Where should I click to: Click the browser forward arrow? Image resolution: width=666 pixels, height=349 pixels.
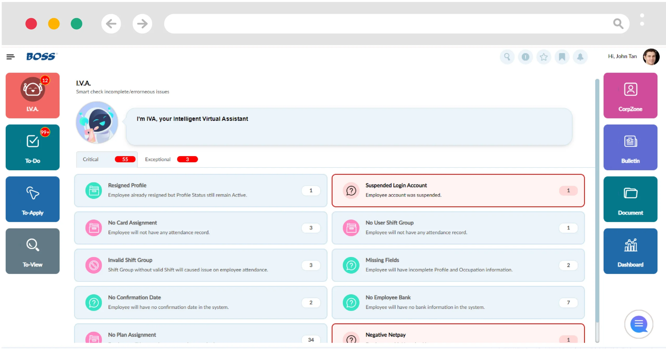tap(142, 24)
